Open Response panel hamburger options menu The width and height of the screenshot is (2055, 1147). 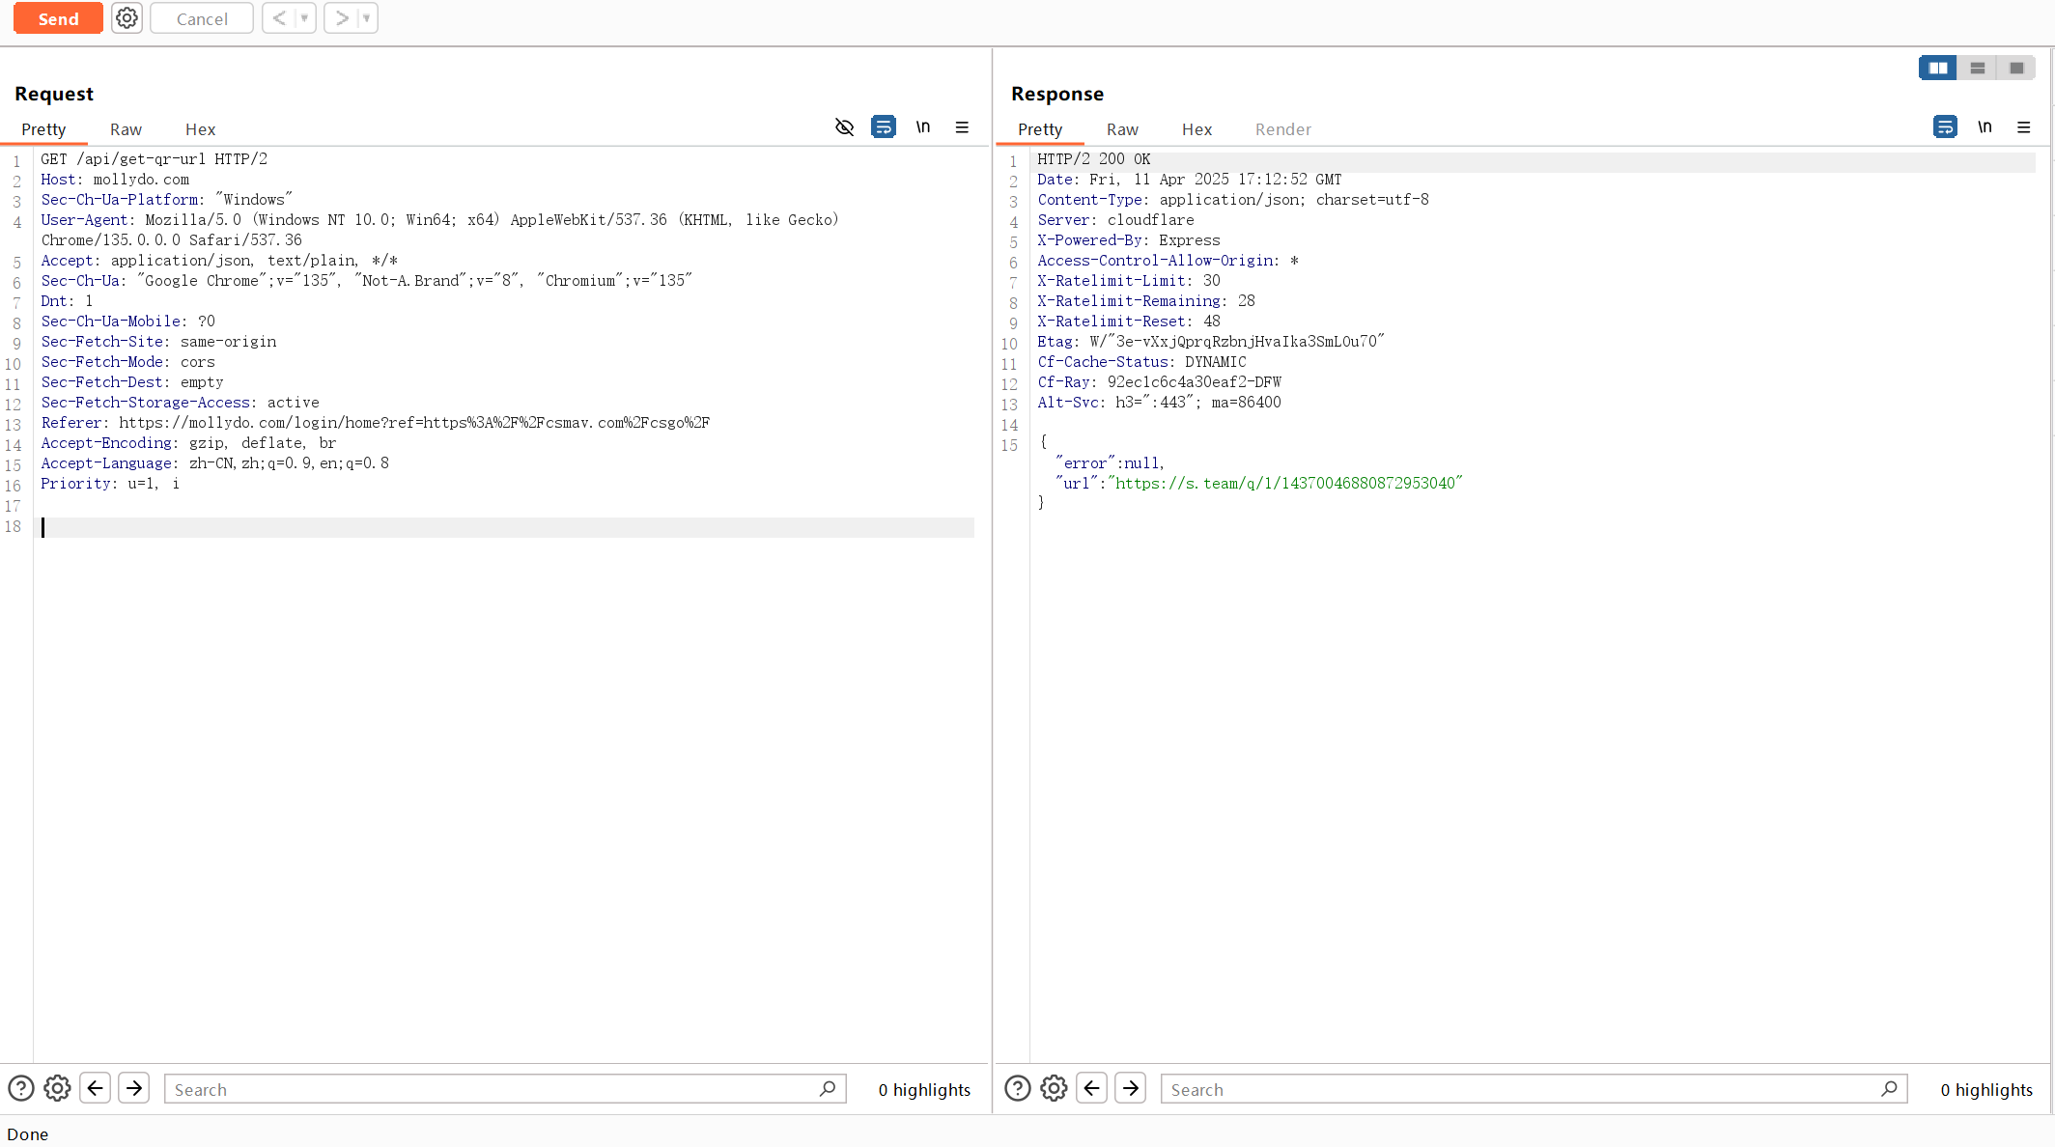tap(2024, 127)
